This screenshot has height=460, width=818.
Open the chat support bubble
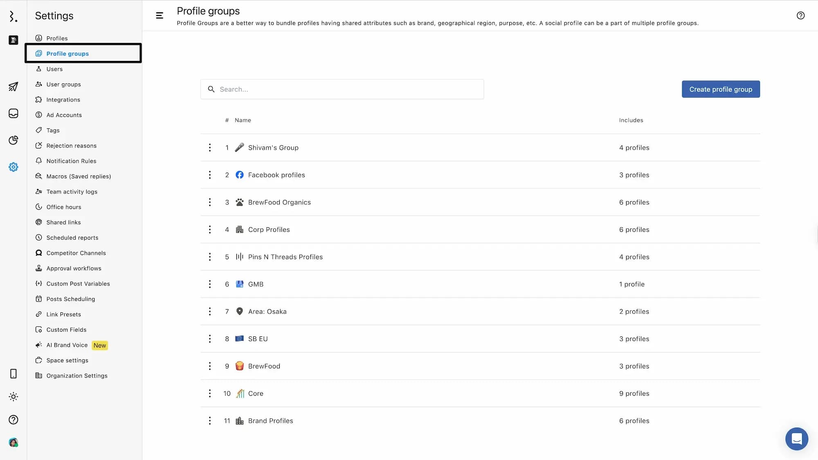[x=796, y=439]
